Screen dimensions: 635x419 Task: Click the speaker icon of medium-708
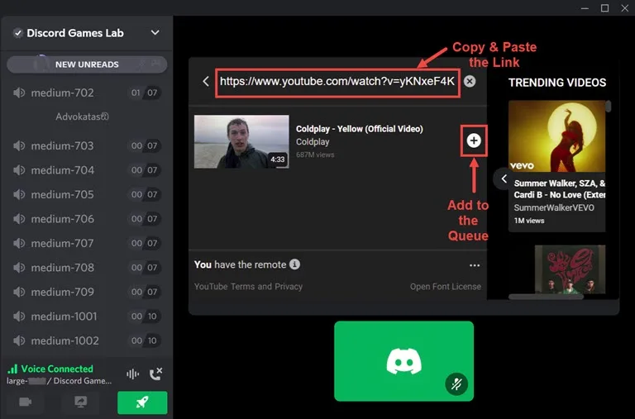[x=19, y=268]
